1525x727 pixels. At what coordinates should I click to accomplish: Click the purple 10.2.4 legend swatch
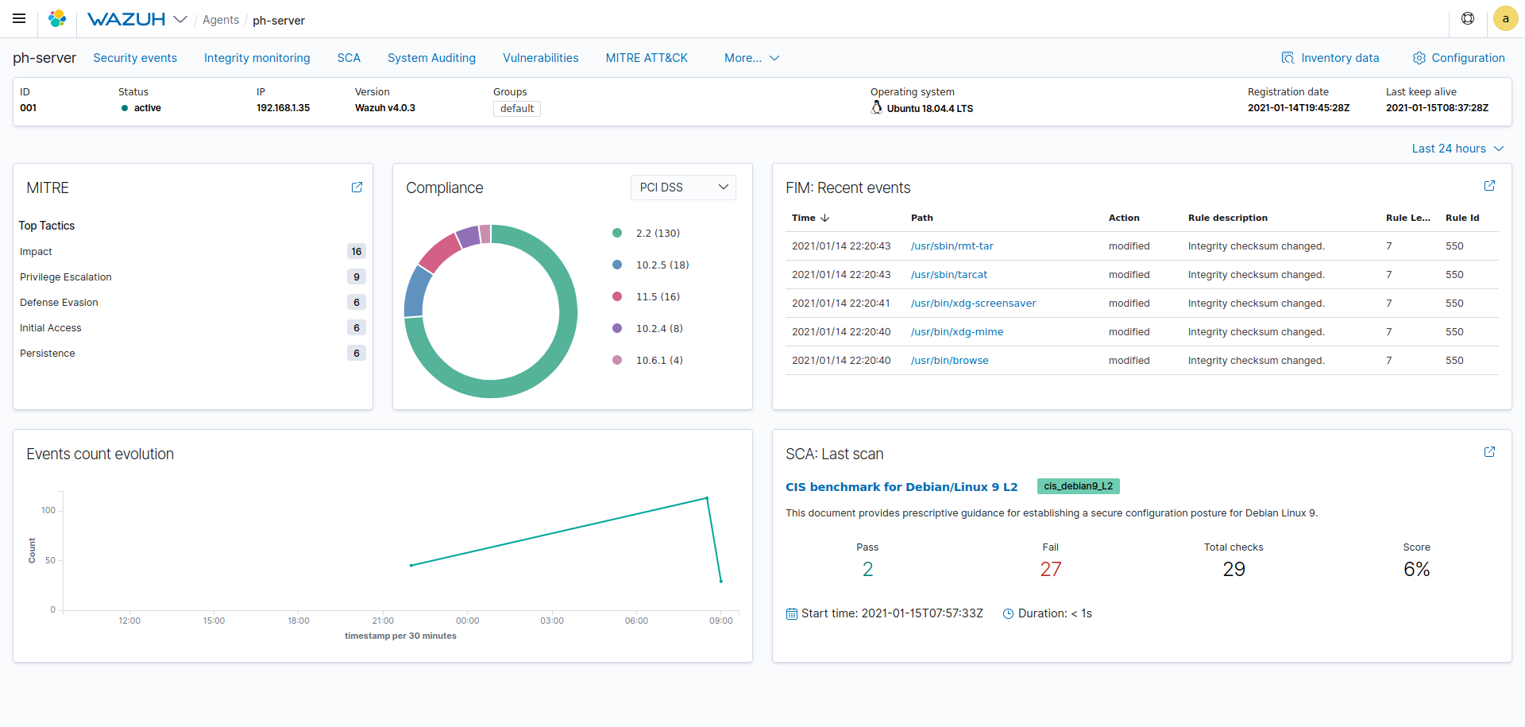click(x=617, y=328)
